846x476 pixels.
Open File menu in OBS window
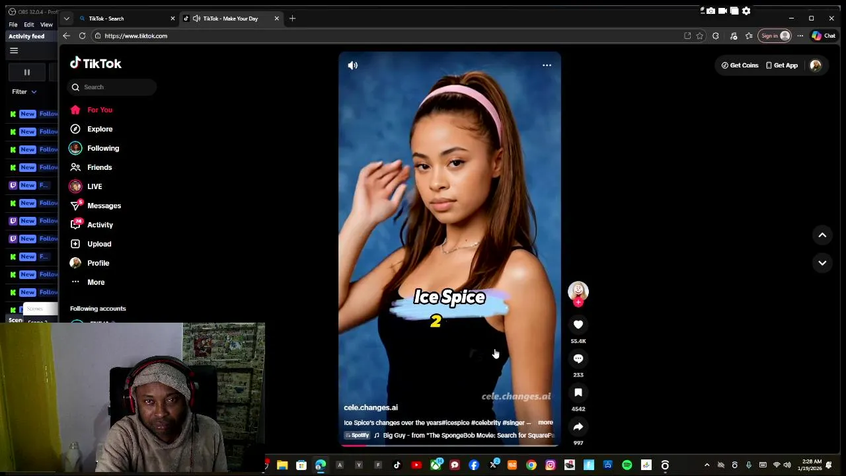[x=13, y=24]
